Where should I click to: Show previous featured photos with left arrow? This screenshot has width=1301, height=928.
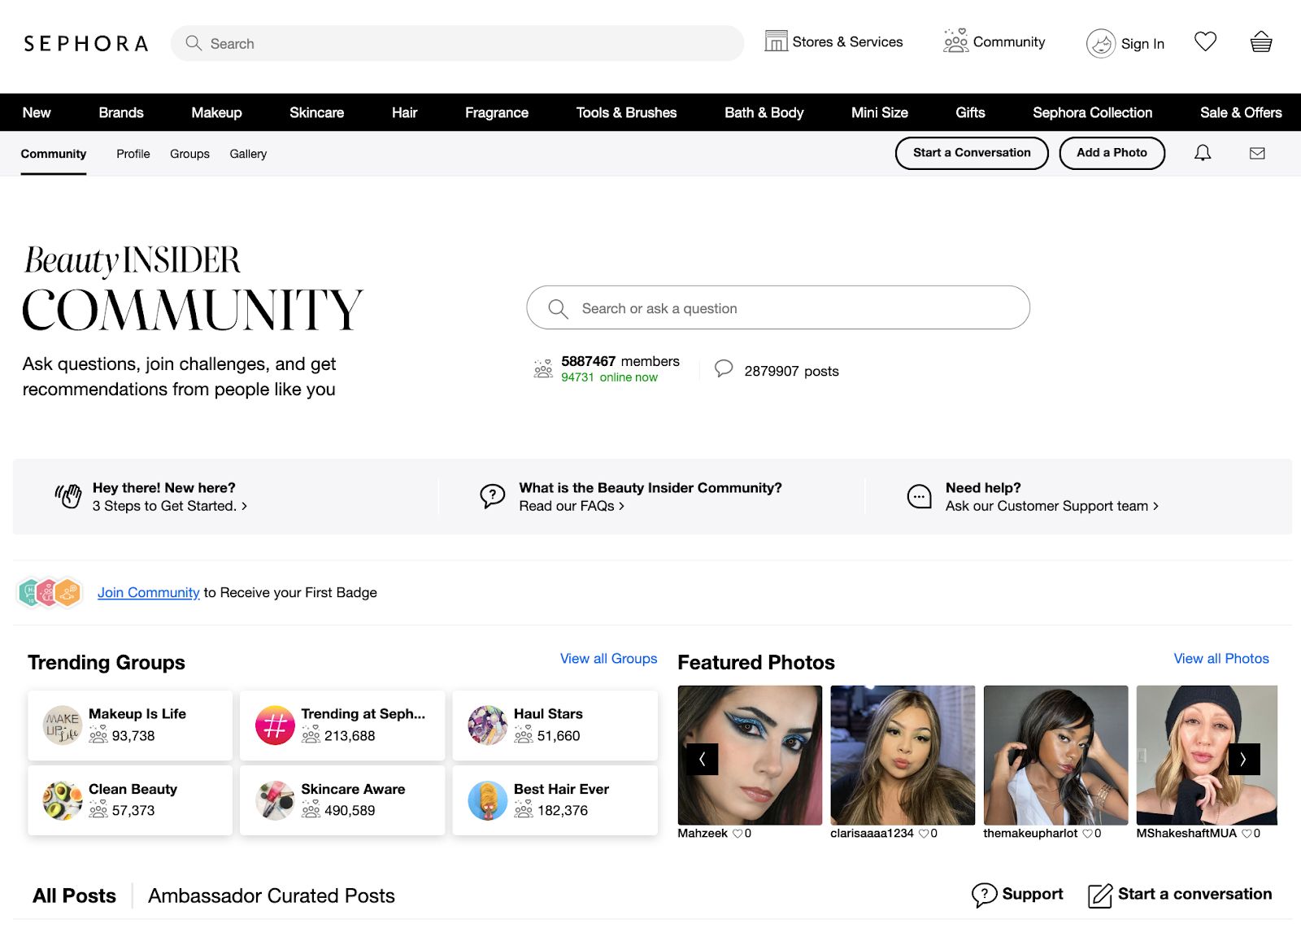(702, 759)
